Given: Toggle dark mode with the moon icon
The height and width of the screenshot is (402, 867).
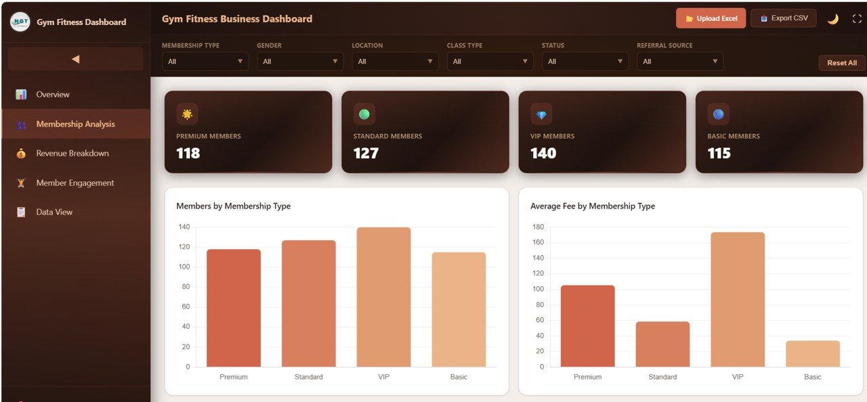Looking at the screenshot, I should [833, 20].
